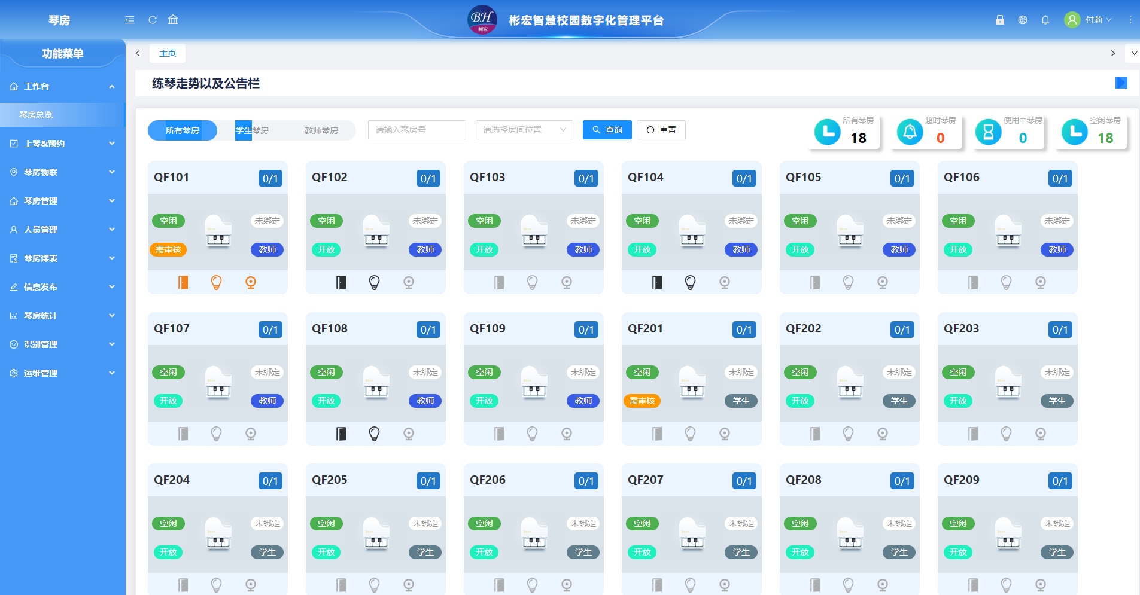Click the light bulb icon in QF102
1140x595 pixels.
click(x=374, y=282)
